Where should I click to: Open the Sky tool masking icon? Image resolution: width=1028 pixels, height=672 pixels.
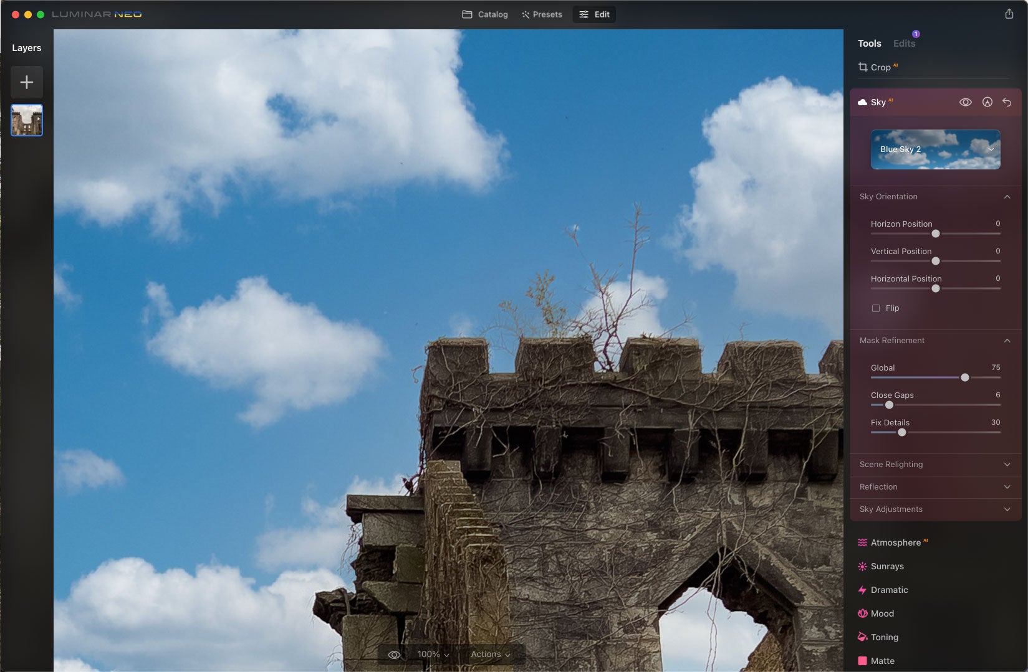[x=987, y=102]
